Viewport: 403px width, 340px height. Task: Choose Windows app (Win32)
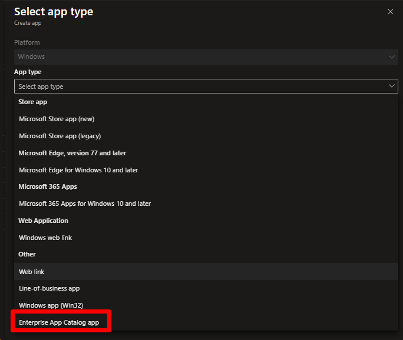[206, 305]
